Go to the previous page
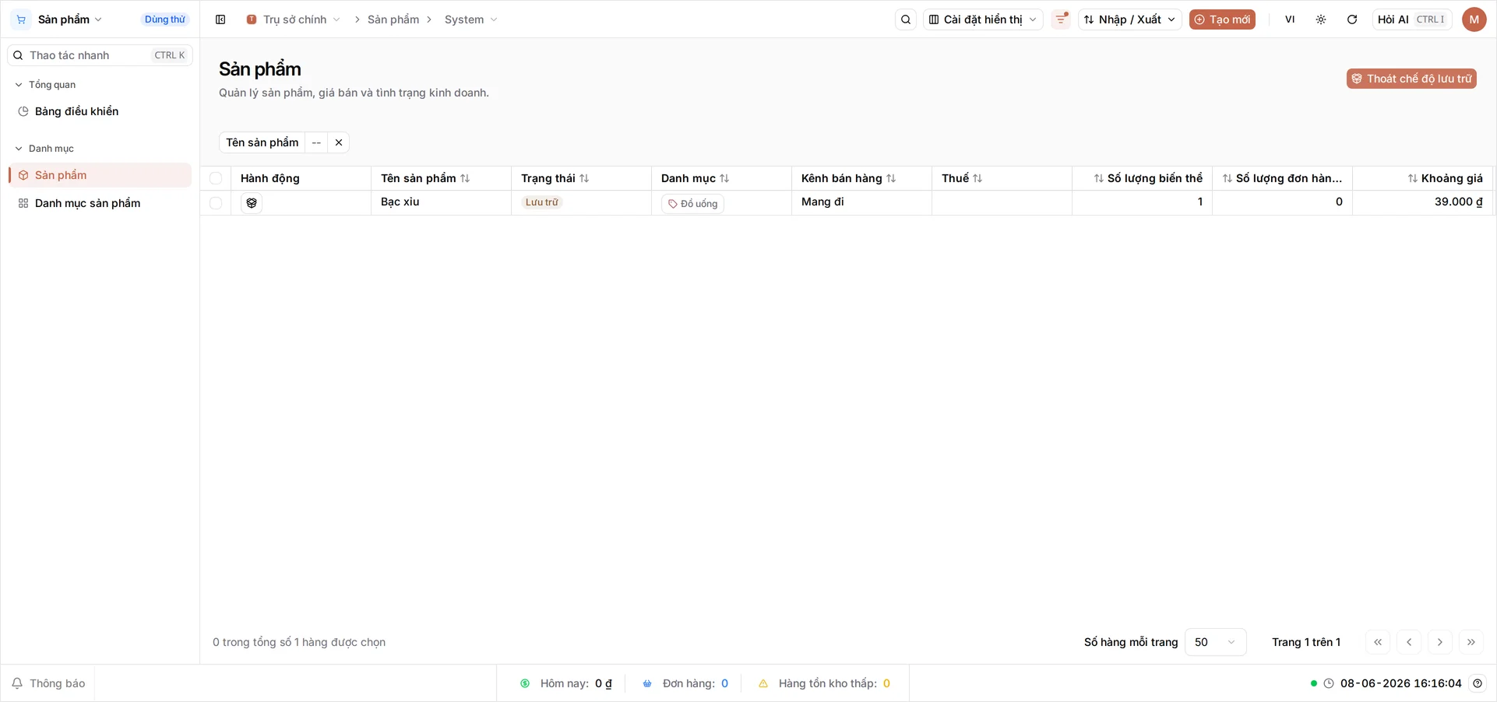The width and height of the screenshot is (1497, 702). [1409, 642]
